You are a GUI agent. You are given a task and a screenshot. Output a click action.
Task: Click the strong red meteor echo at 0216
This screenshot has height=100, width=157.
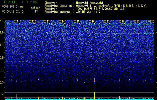pyautogui.click(x=94, y=80)
